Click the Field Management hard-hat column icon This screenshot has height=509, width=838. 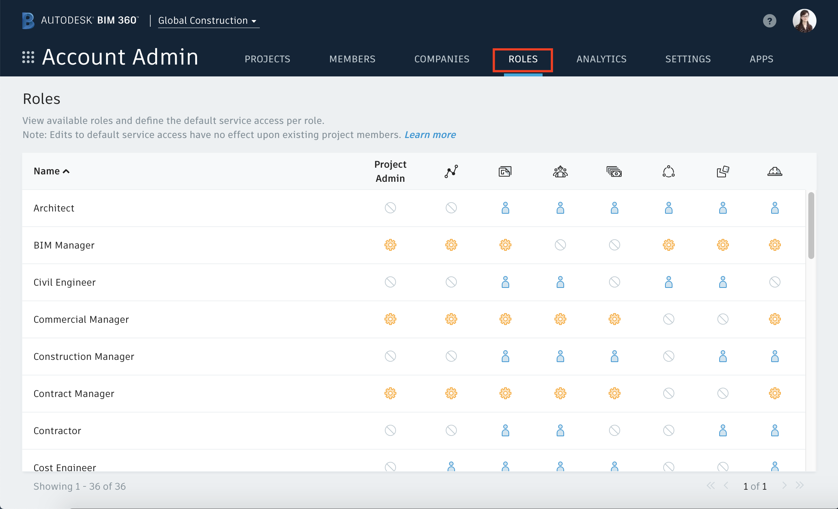tap(775, 171)
